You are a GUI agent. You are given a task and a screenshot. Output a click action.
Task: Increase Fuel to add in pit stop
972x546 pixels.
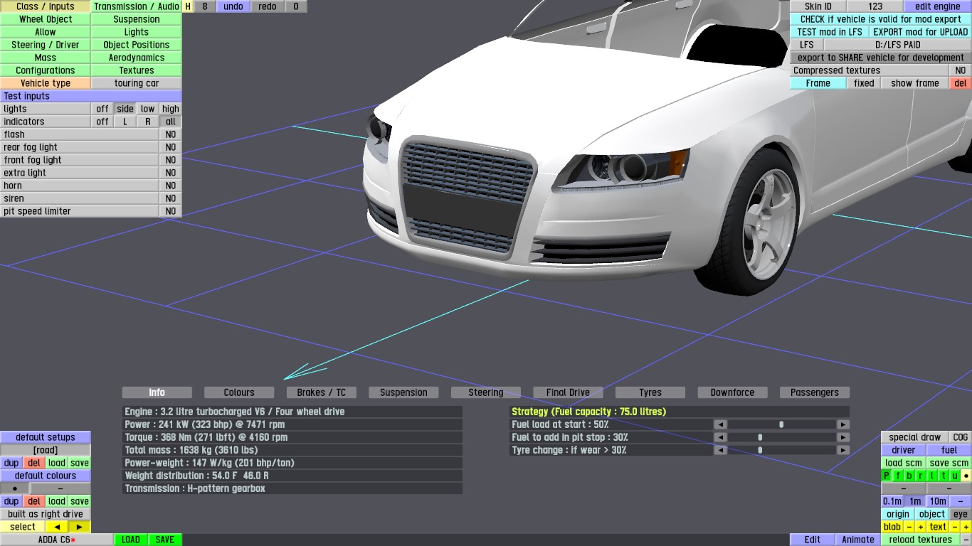click(843, 437)
